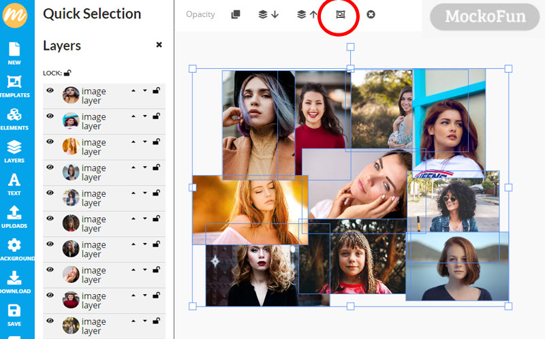This screenshot has width=545, height=339.
Task: Click the duplicate layer icon beside Opacity
Action: [236, 14]
